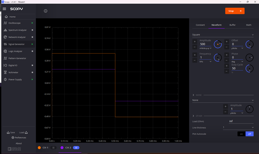Open the Logic Analyzer tool
The width and height of the screenshot is (259, 154).
[15, 51]
